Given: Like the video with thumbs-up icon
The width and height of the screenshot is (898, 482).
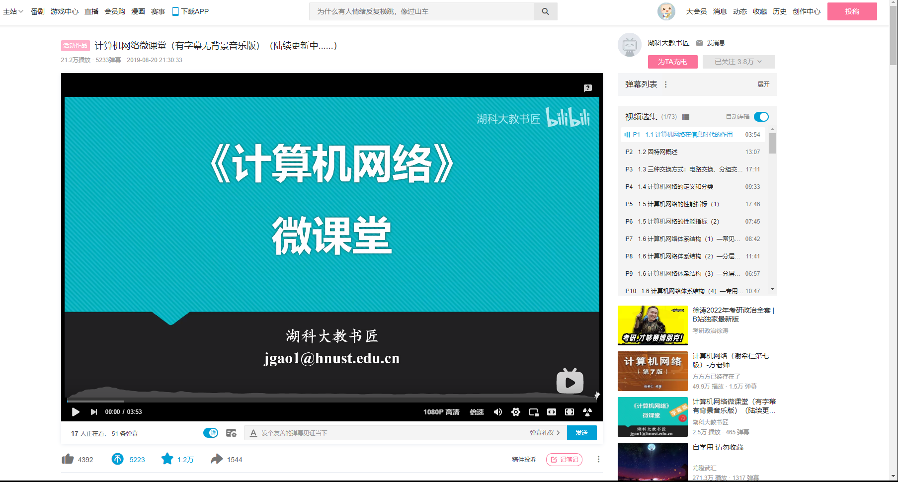Looking at the screenshot, I should (68, 459).
